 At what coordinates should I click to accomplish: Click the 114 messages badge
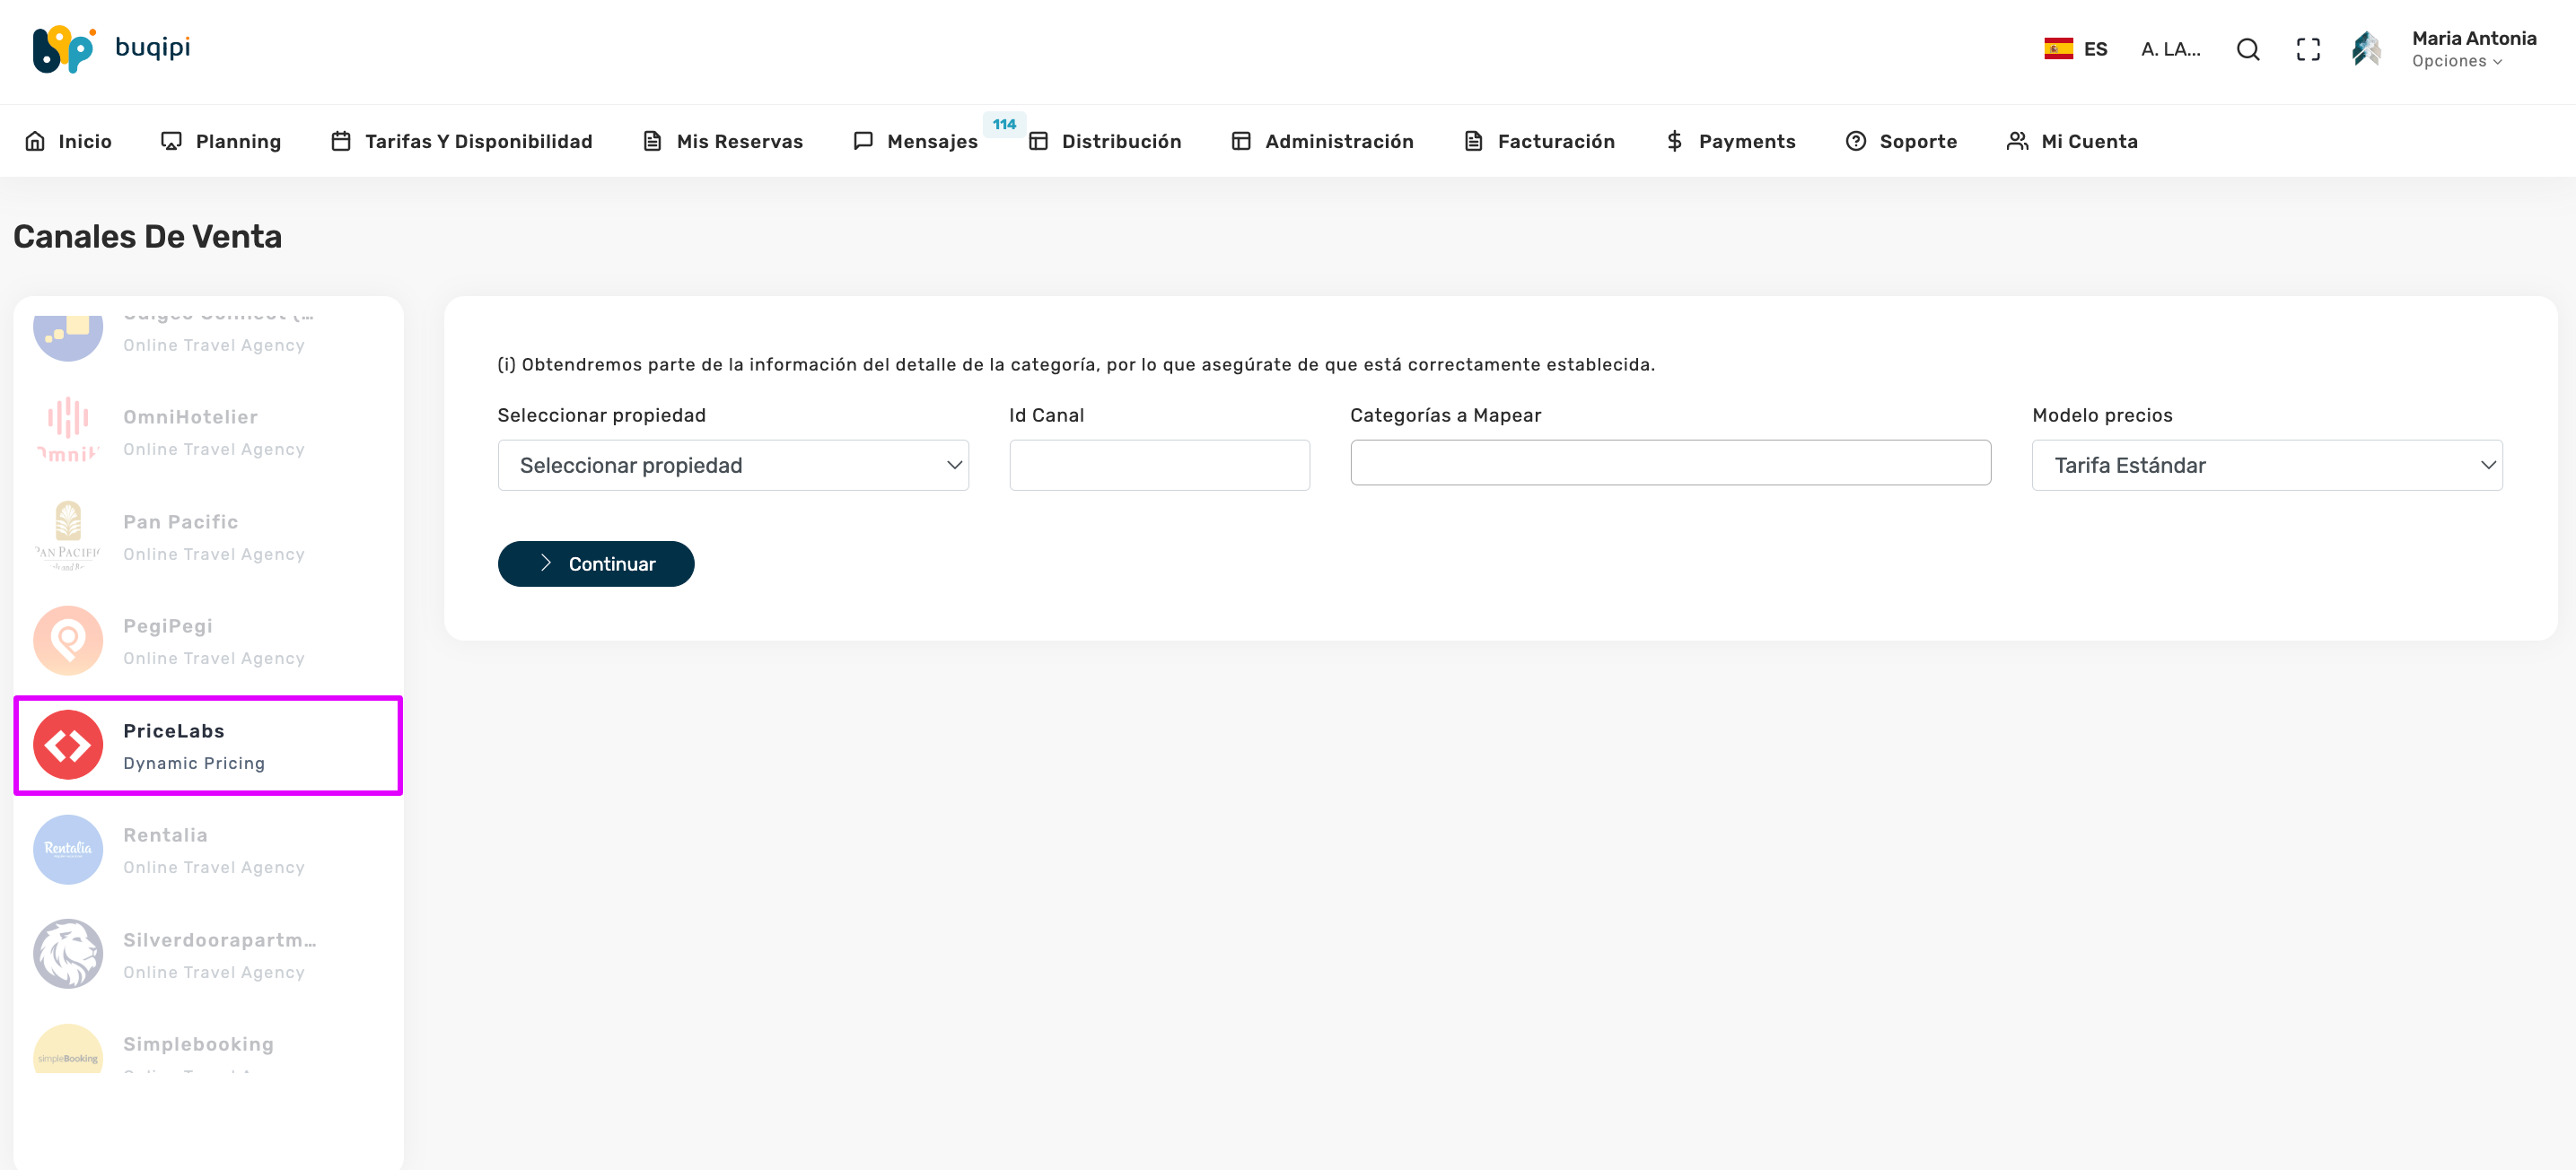1004,124
